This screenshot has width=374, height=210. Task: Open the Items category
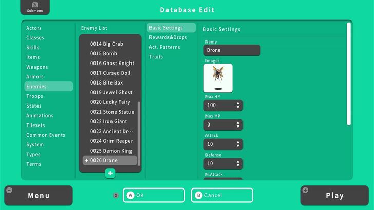pyautogui.click(x=33, y=57)
